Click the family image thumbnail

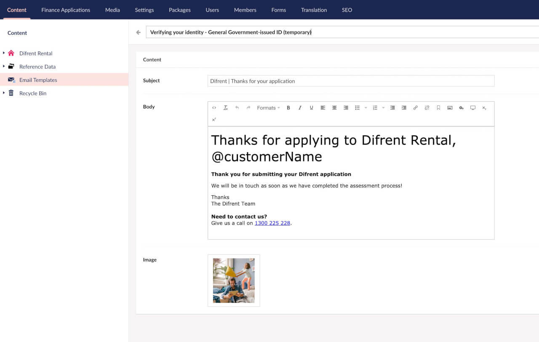[x=234, y=280]
